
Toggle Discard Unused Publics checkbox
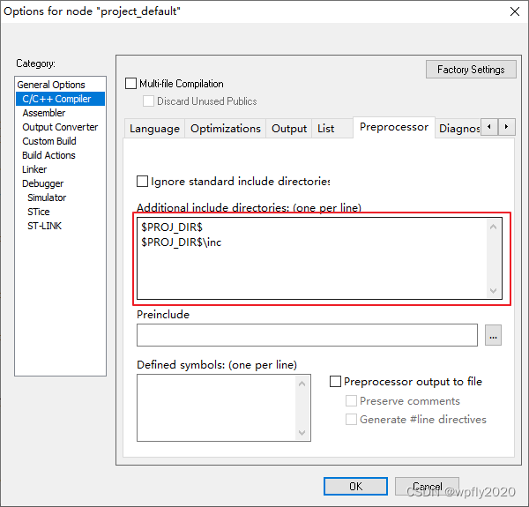pyautogui.click(x=148, y=101)
